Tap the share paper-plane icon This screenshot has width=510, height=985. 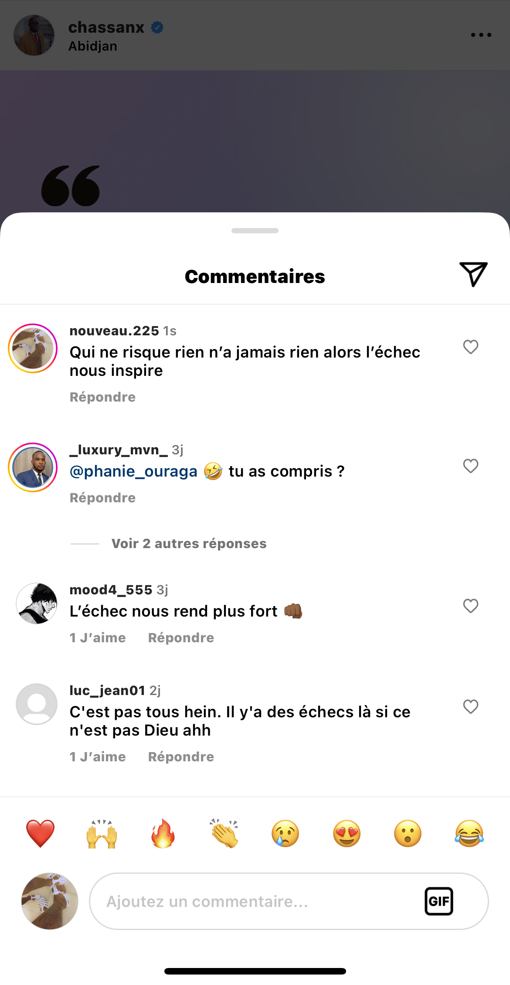click(x=473, y=274)
